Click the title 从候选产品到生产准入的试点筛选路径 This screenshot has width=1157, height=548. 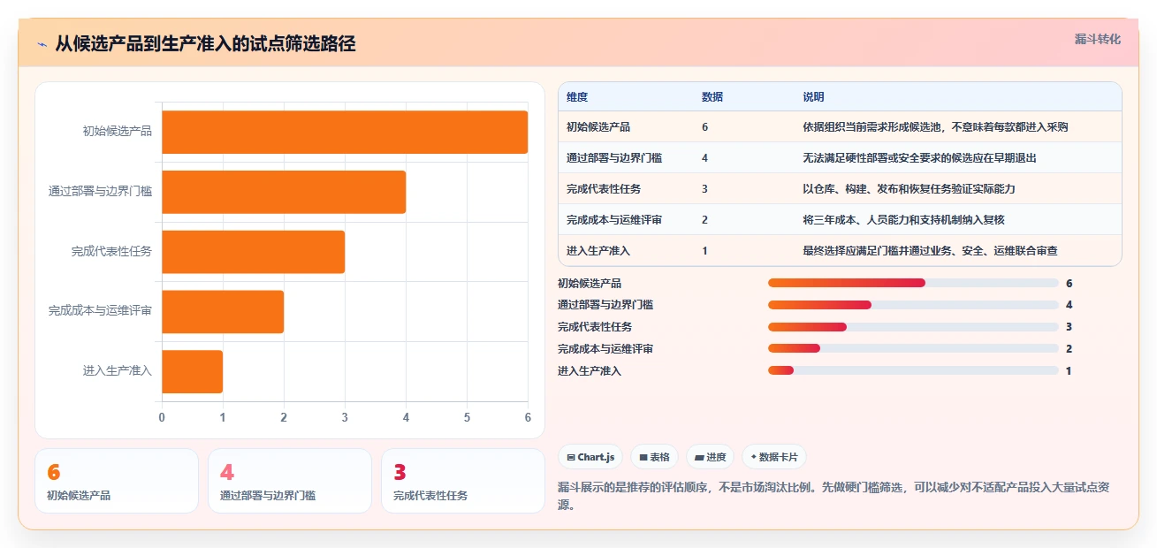(x=205, y=44)
